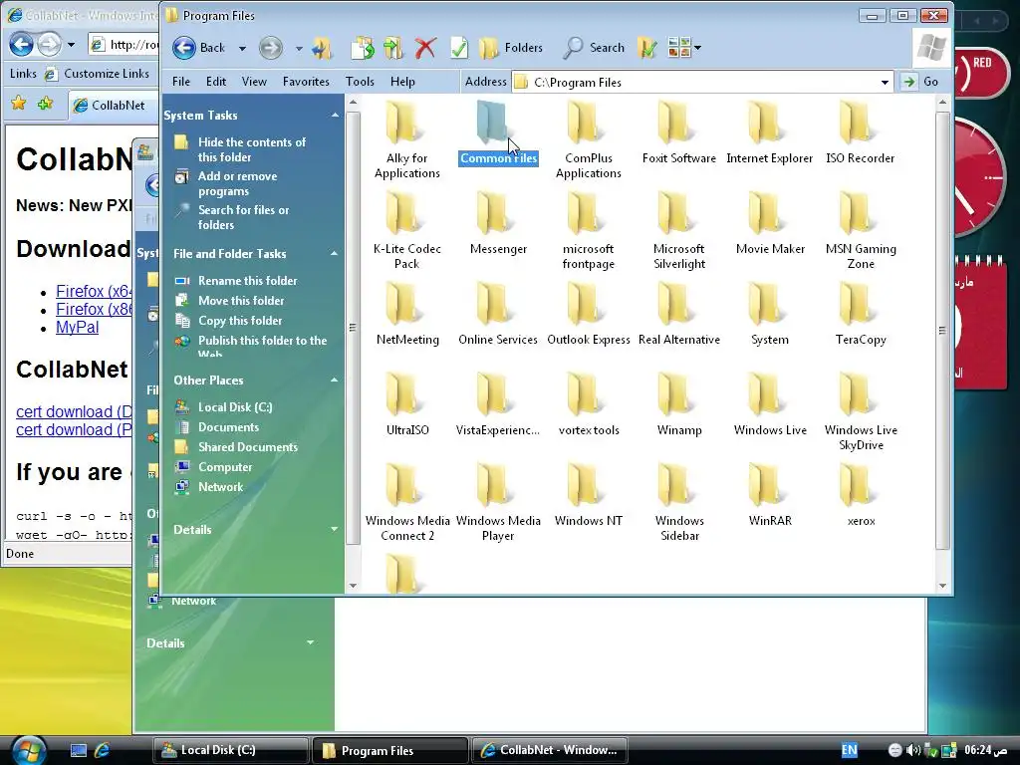Click the Go button next to address
This screenshot has width=1020, height=765.
[x=920, y=82]
